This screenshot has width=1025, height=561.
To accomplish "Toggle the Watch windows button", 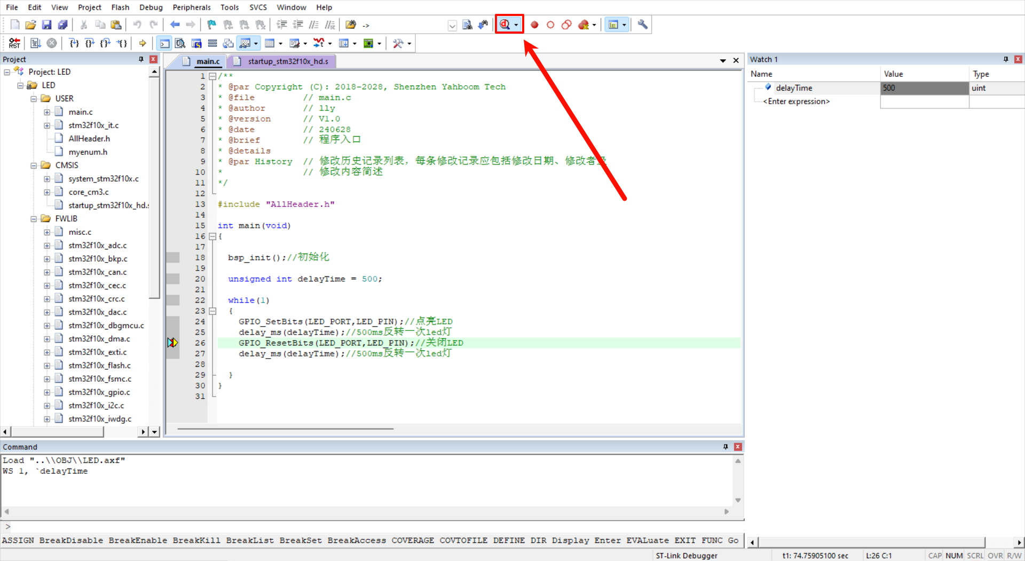I will 245,43.
